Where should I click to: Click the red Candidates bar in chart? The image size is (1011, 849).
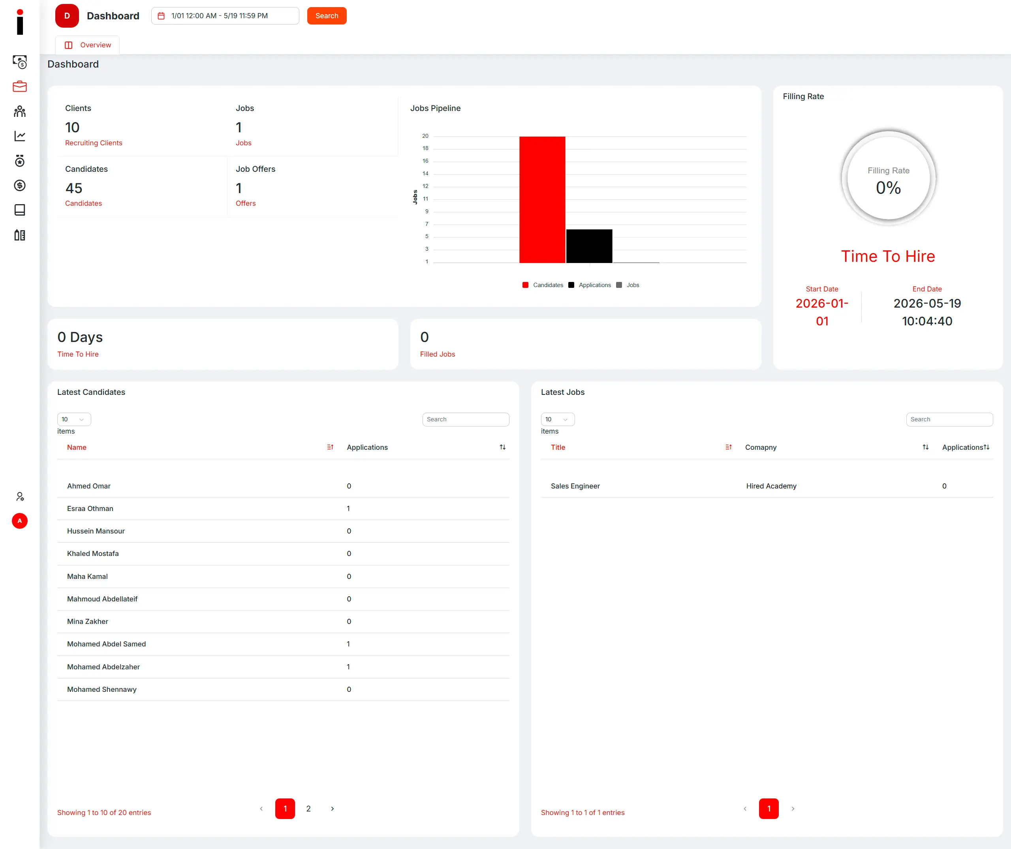click(543, 200)
